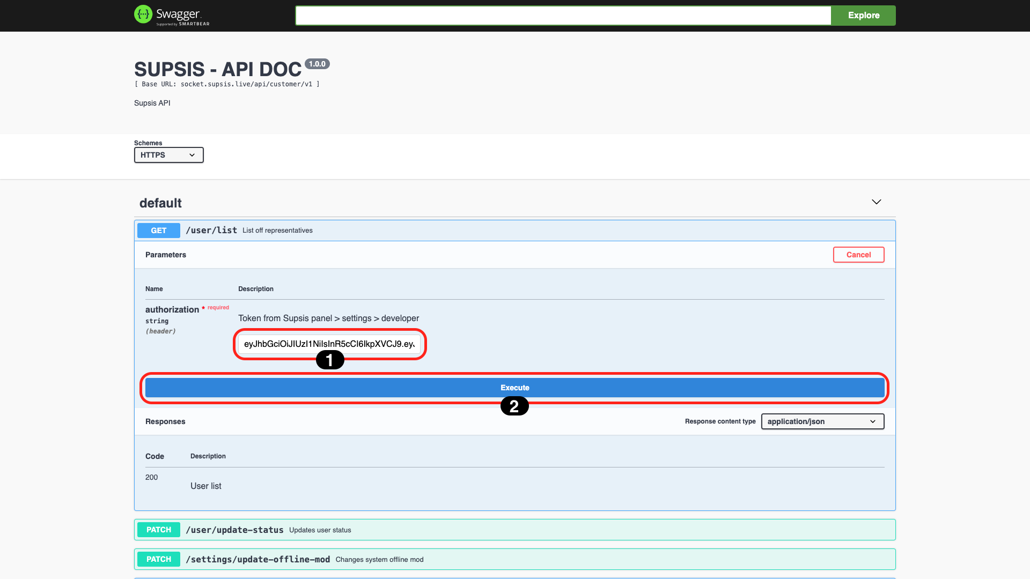Click the "Supsis API" description text
Screen dimensions: 1030x579
coord(152,103)
